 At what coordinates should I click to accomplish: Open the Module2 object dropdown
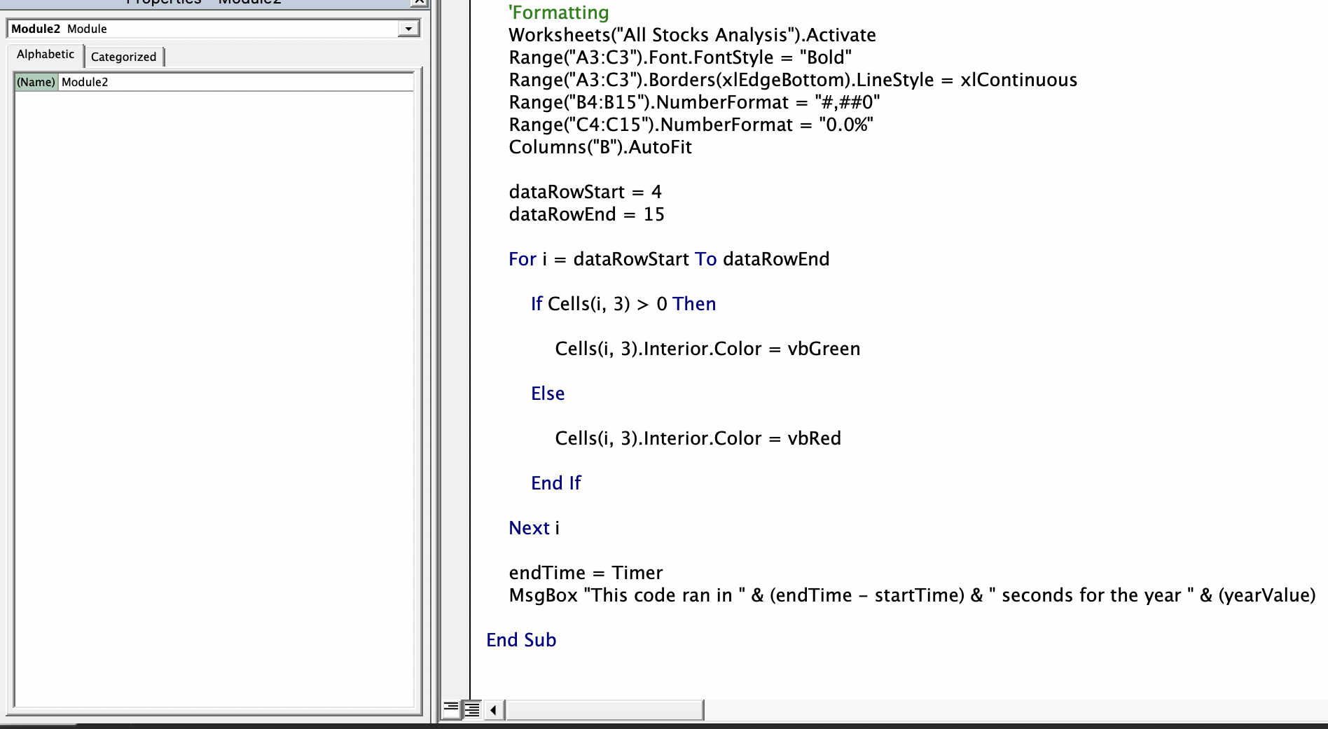point(408,29)
